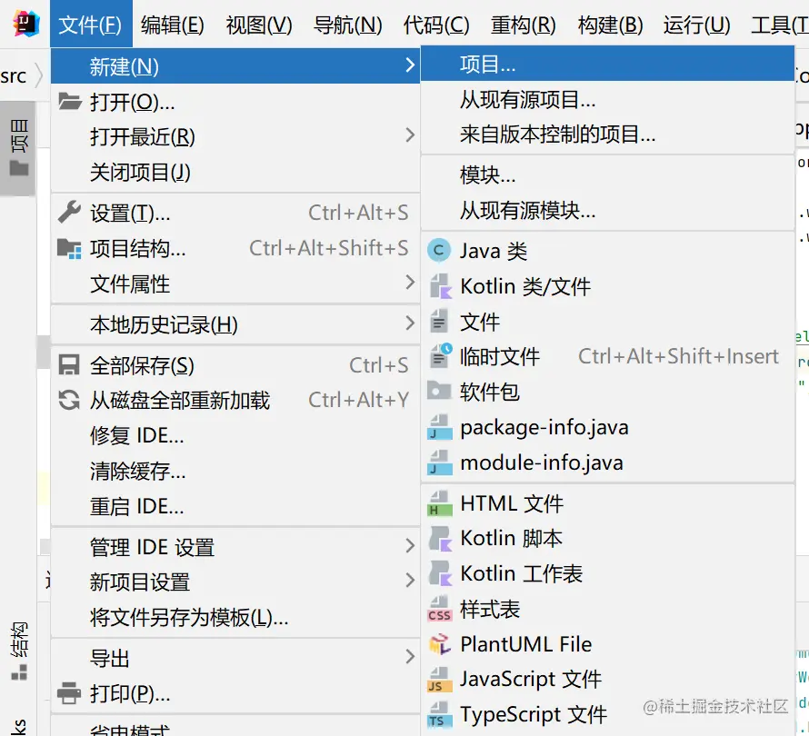Expand the 本地历史记录(H) submenu arrow

click(410, 323)
